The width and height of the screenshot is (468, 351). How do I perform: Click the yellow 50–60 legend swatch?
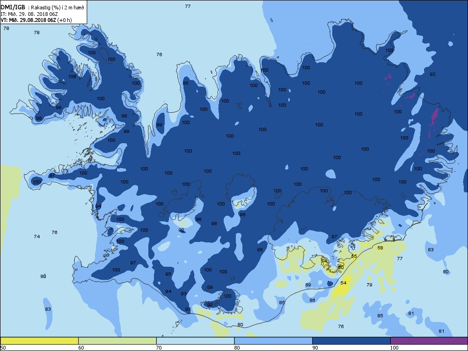click(x=39, y=341)
